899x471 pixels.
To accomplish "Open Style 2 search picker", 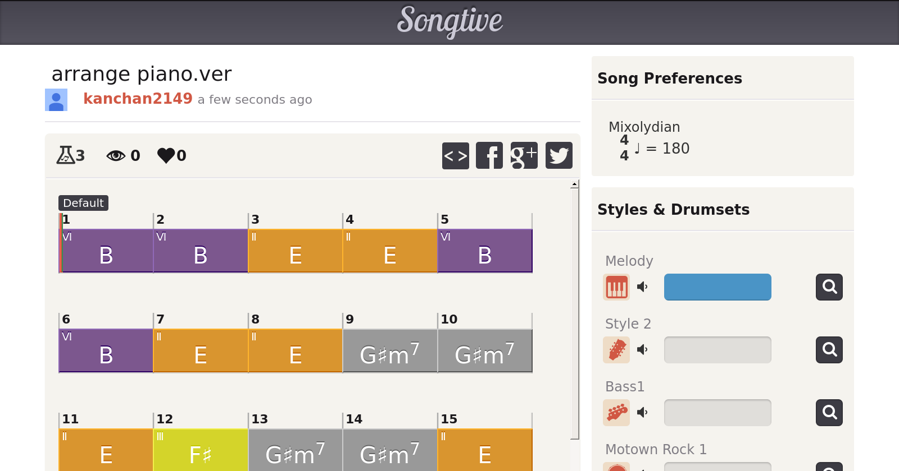I will point(829,350).
